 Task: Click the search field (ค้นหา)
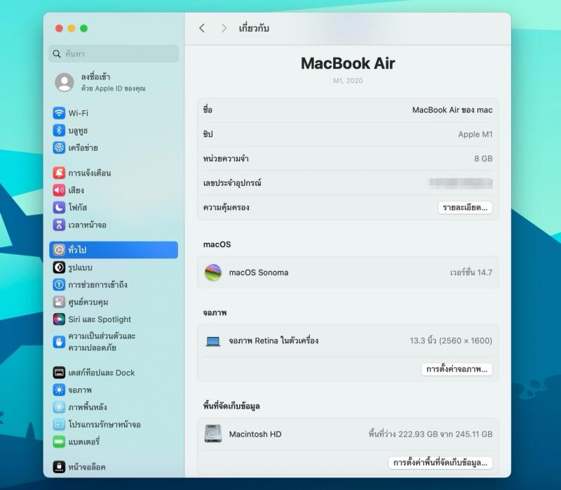pyautogui.click(x=114, y=54)
